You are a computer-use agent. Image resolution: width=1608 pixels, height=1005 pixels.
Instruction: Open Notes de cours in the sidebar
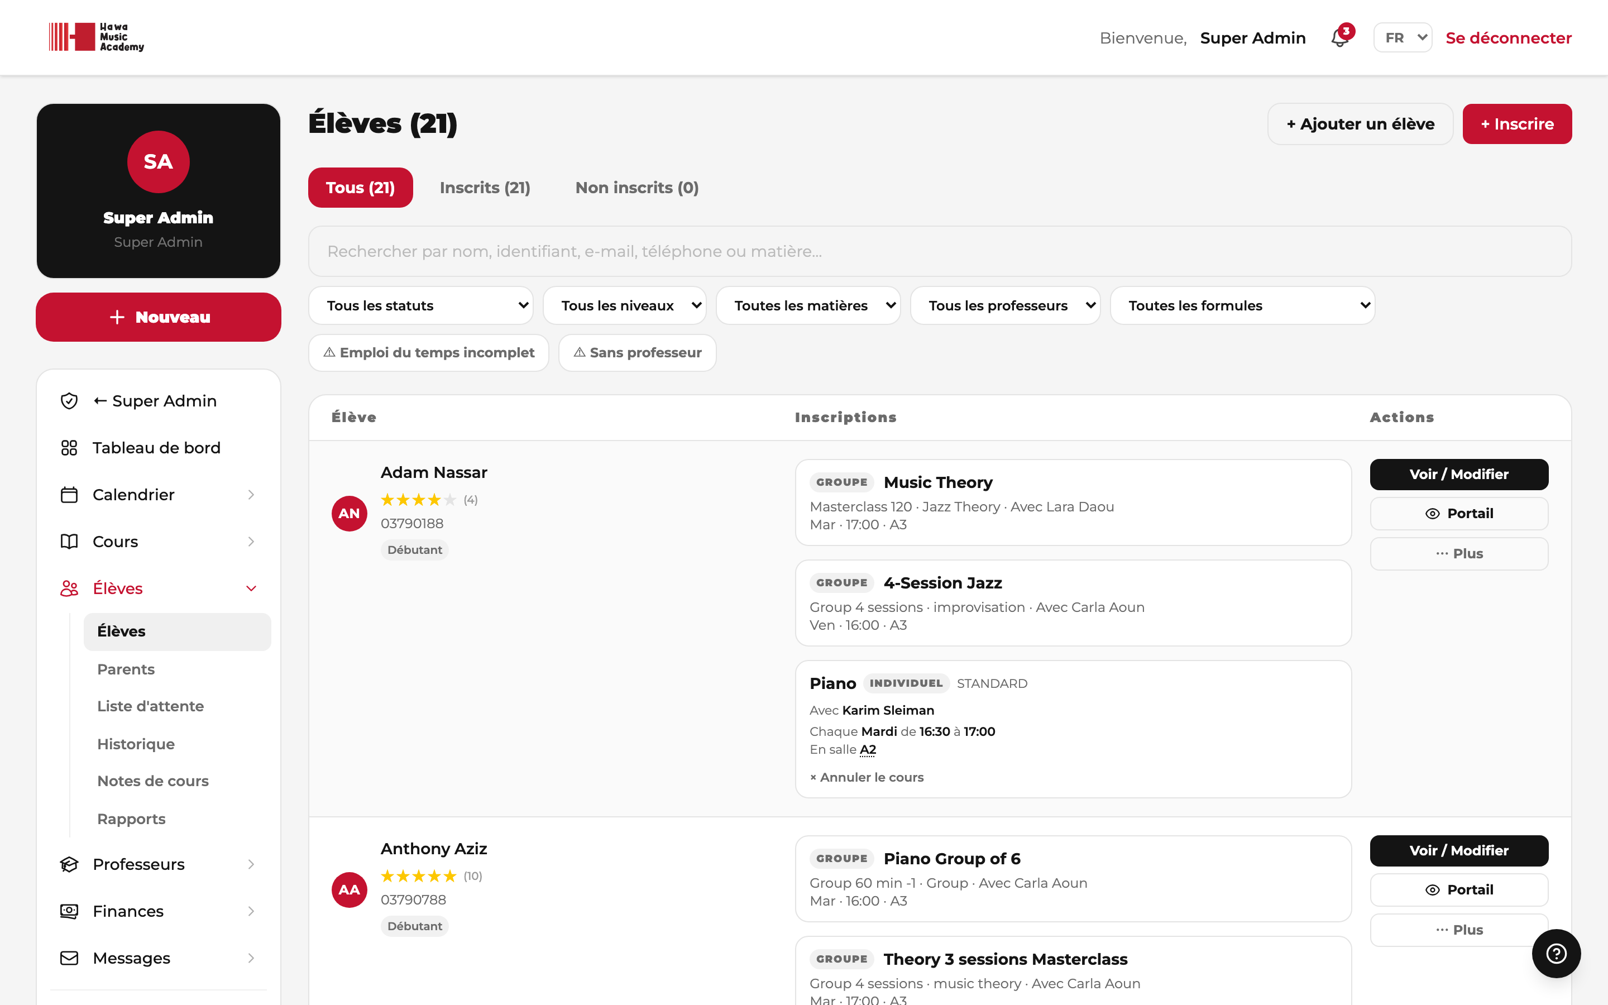pyautogui.click(x=153, y=781)
